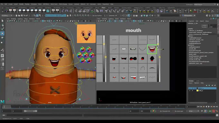Click the Save Scene icon

[x=22, y=15]
